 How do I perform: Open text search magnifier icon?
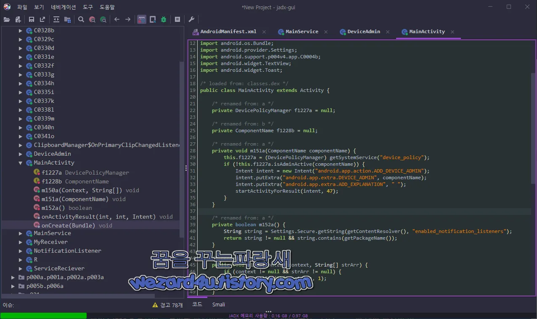(81, 19)
